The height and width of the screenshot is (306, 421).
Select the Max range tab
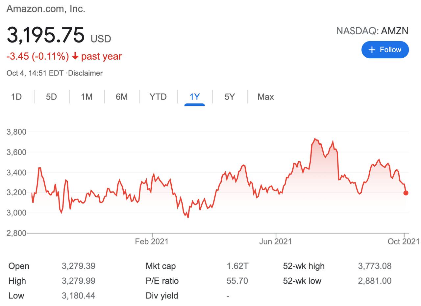[265, 97]
